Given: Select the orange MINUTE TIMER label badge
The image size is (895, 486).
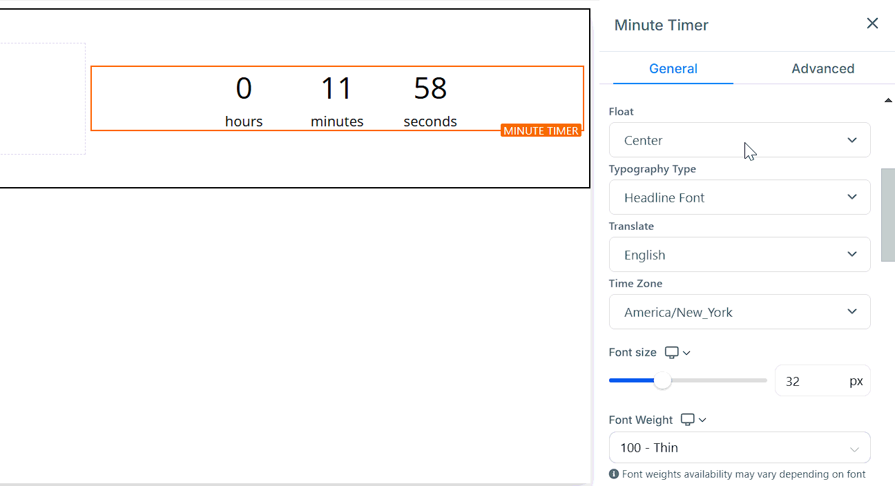Looking at the screenshot, I should pyautogui.click(x=541, y=130).
